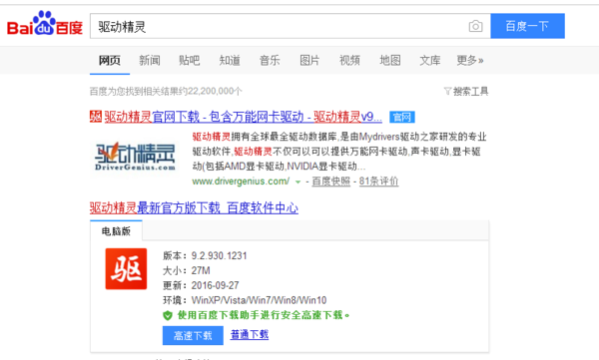Click the search box containing 驱动精灵
The height and width of the screenshot is (360, 599).
291,26
